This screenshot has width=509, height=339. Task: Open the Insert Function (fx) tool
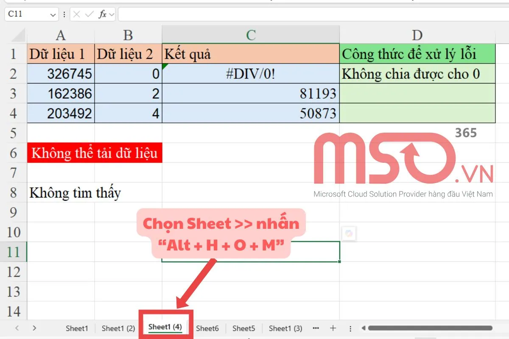tap(103, 14)
